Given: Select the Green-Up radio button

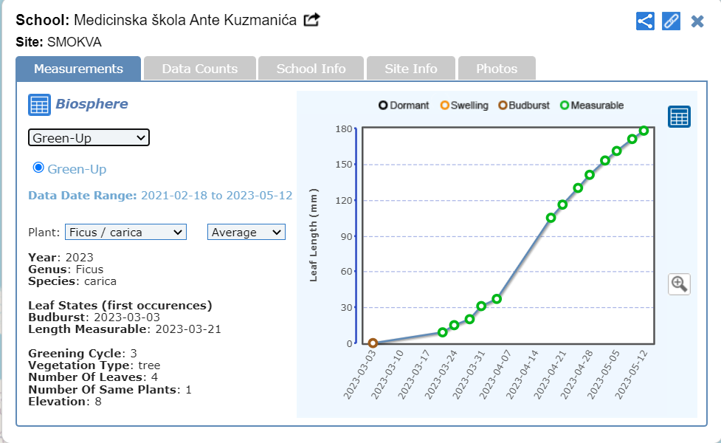Looking at the screenshot, I should pos(38,168).
